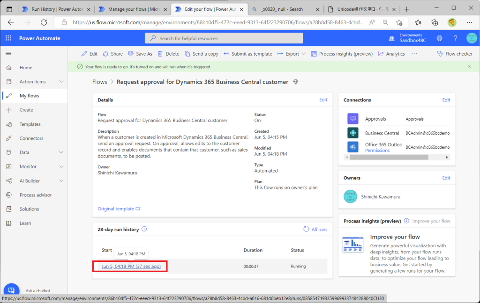Viewport: 480px width, 303px height.
Task: Run the Flow checker
Action: pyautogui.click(x=455, y=54)
